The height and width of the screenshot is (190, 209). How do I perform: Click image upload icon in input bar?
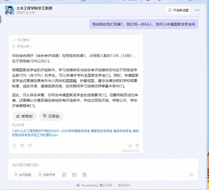click(x=64, y=175)
